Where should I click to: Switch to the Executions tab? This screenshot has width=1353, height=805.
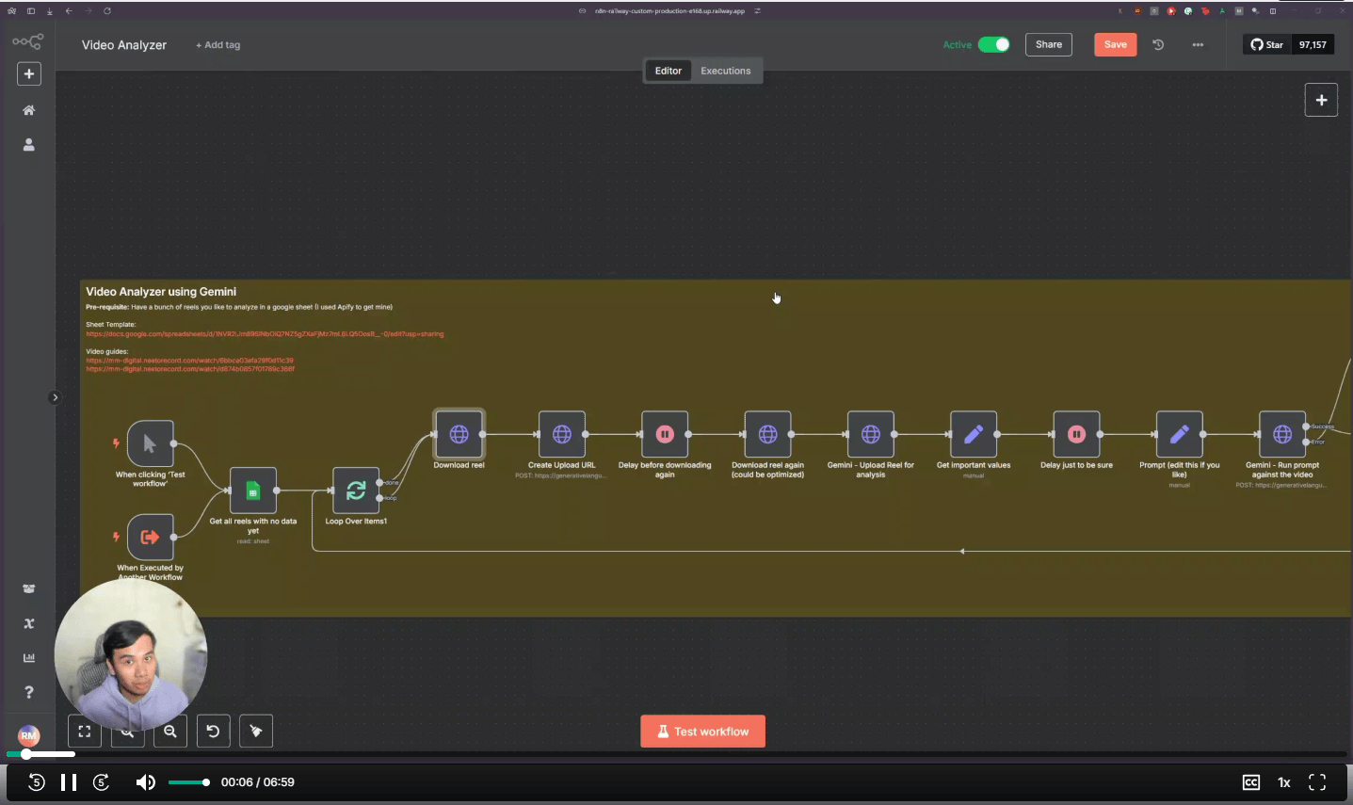[x=725, y=71]
